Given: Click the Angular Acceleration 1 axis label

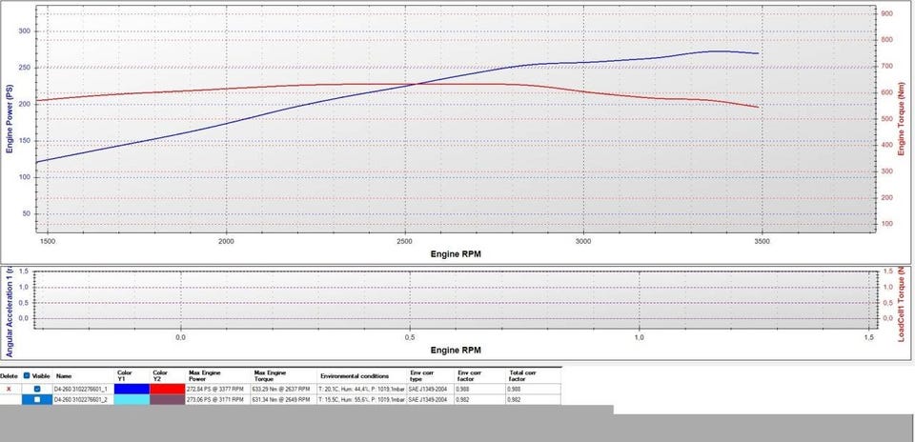Looking at the screenshot, I should pos(10,313).
